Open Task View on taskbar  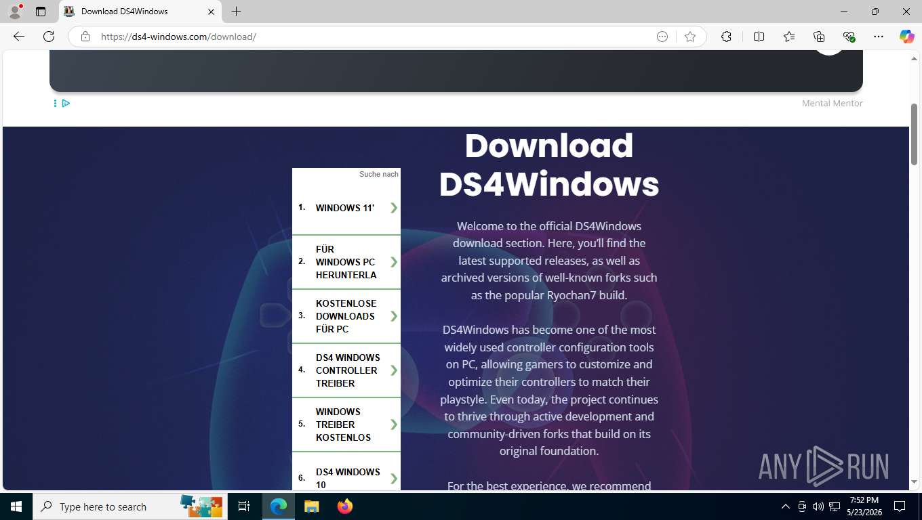[x=244, y=506]
